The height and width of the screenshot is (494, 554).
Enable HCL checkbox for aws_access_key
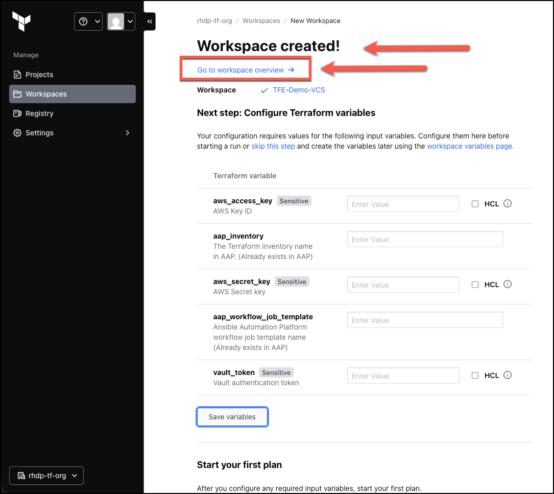(x=475, y=204)
